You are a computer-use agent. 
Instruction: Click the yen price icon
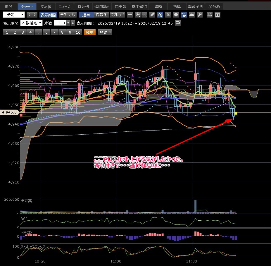(168, 15)
